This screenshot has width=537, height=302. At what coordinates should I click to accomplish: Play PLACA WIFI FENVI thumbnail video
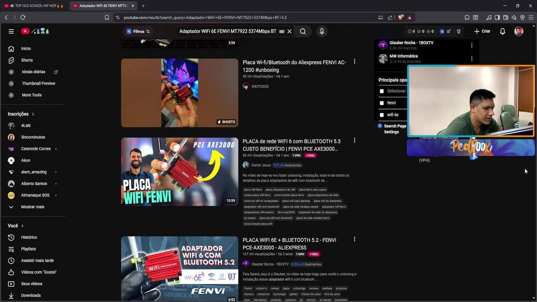180,172
